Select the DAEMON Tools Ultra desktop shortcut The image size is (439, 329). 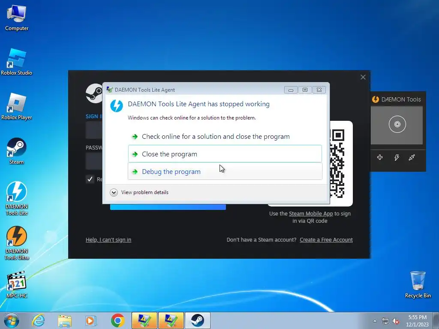point(17,243)
